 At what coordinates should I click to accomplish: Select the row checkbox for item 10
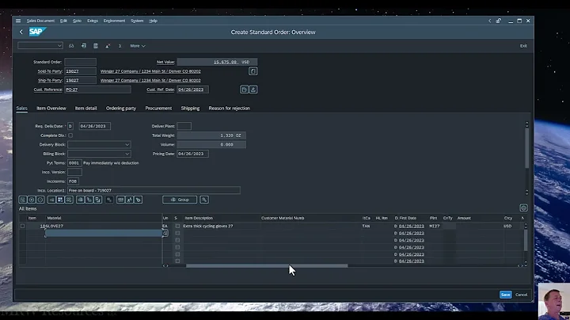click(22, 227)
